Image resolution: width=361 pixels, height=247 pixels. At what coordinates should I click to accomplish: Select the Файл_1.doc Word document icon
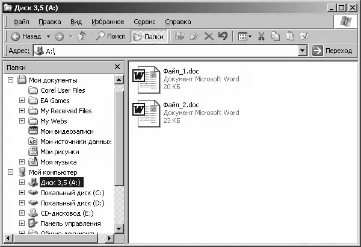(146, 80)
